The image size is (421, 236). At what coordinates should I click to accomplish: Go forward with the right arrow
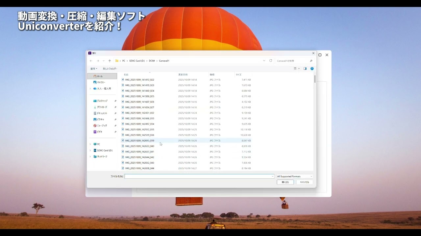(x=98, y=61)
